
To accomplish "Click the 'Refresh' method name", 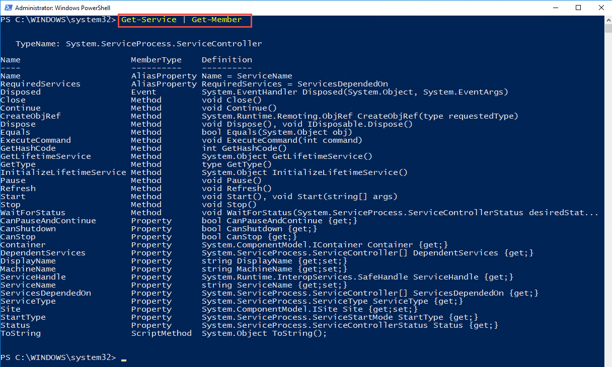I will pos(18,189).
